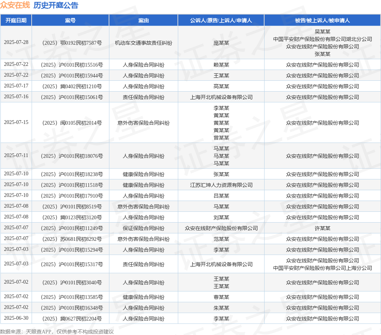
Task: Select case number '(2025)冀0402民初1210号'
Action: [x=72, y=87]
